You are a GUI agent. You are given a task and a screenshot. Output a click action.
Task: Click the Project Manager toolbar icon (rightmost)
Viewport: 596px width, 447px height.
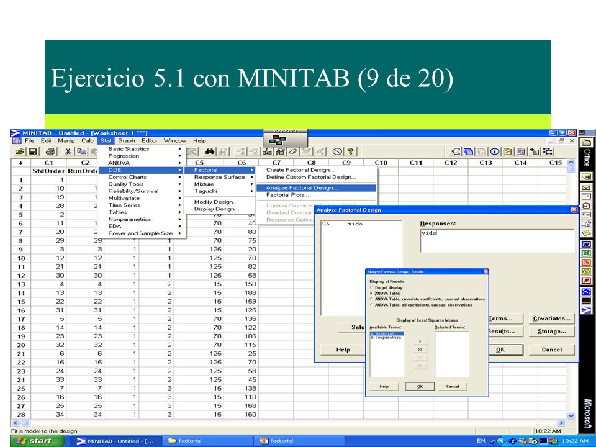pyautogui.click(x=548, y=151)
